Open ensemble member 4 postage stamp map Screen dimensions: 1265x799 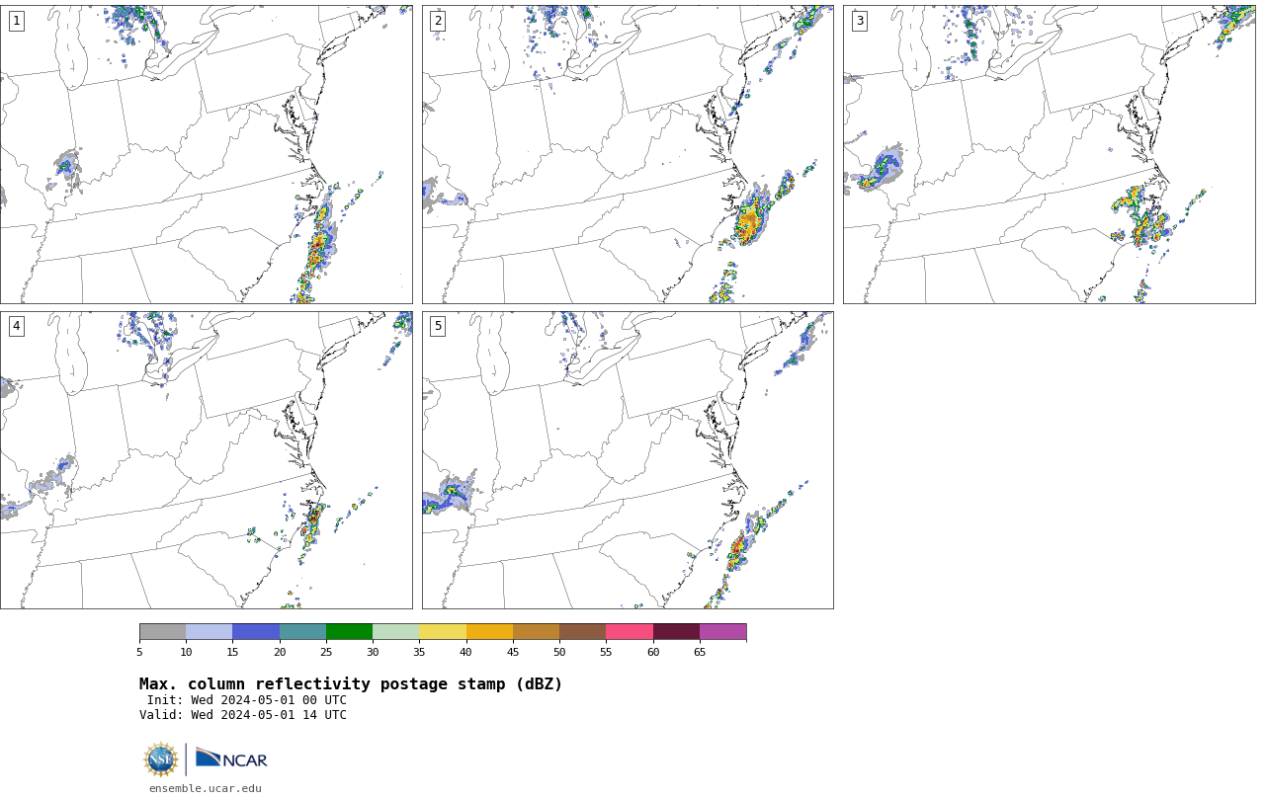point(206,460)
